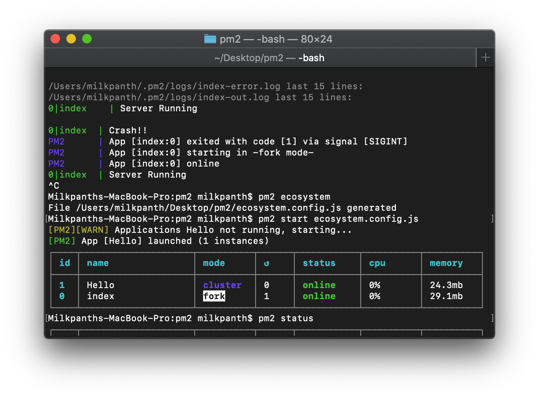Click id '1' in the Hello row
The height and width of the screenshot is (397, 539).
[x=62, y=285]
